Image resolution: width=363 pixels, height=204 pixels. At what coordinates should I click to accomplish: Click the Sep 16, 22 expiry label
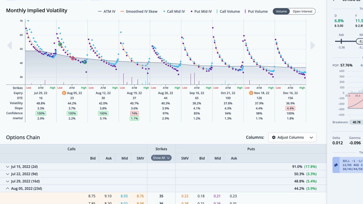[197, 93]
